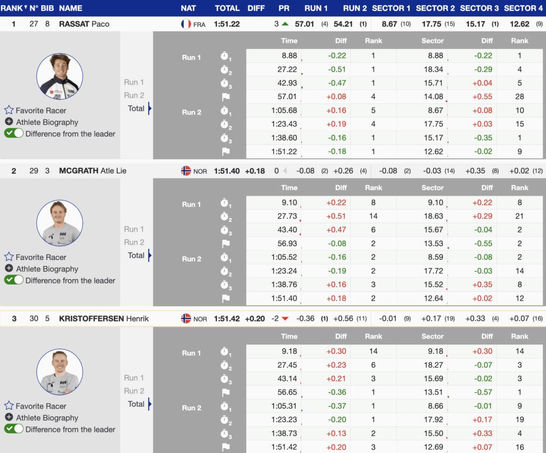Click the star icon beside Rassat's Favorite Racer
This screenshot has width=546, height=453.
tap(9, 110)
